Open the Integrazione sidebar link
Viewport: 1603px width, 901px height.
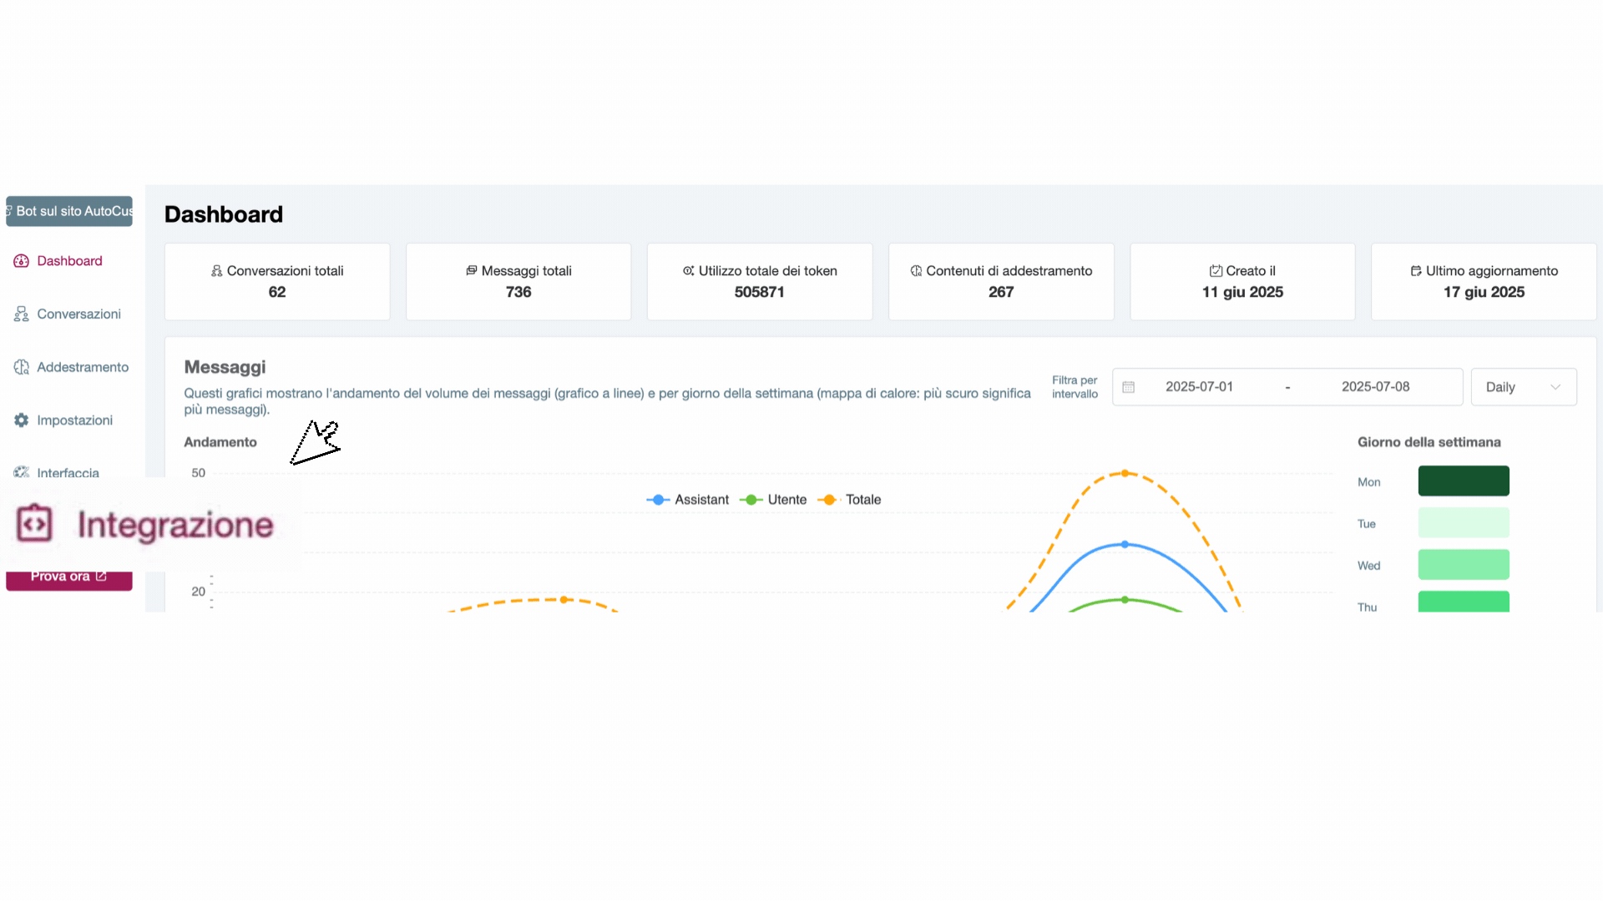(174, 525)
